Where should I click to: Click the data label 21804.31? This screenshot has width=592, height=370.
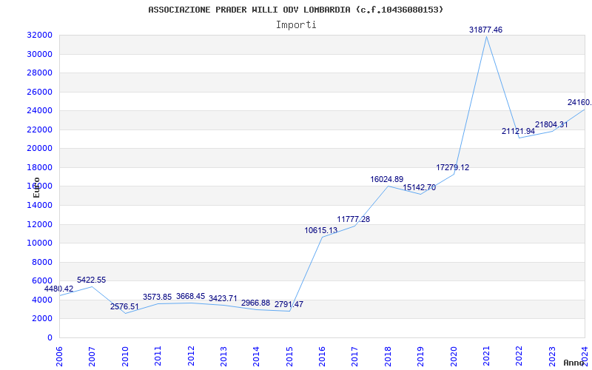pos(551,124)
